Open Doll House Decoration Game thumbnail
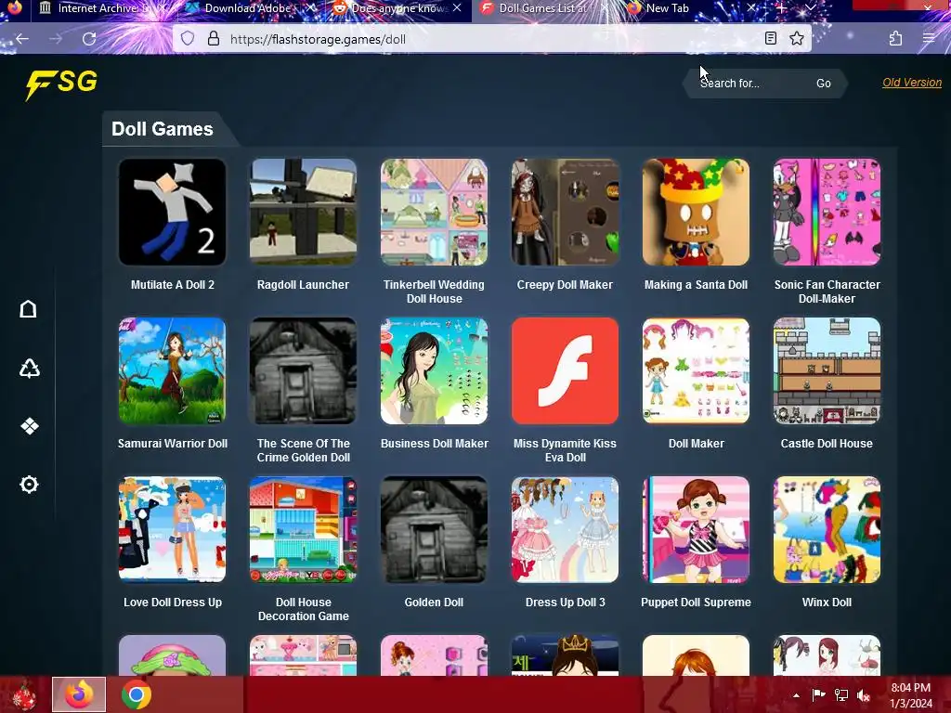 pyautogui.click(x=304, y=530)
